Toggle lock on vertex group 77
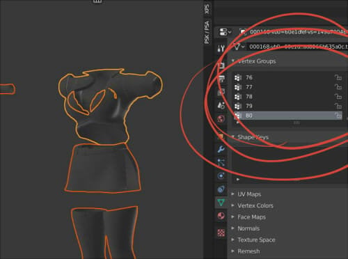The width and height of the screenshot is (348, 259). tap(338, 87)
